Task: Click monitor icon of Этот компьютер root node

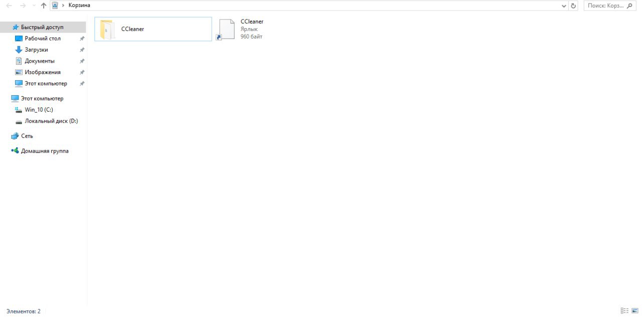Action: (x=15, y=99)
